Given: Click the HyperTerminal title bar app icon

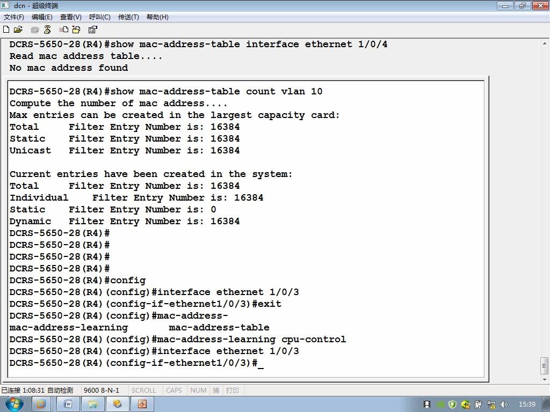Looking at the screenshot, I should (5, 5).
